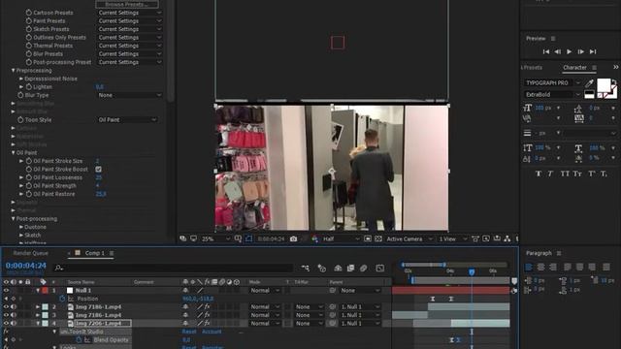The image size is (621, 349).
Task: Apply Superscript text style
Action: [x=591, y=174]
